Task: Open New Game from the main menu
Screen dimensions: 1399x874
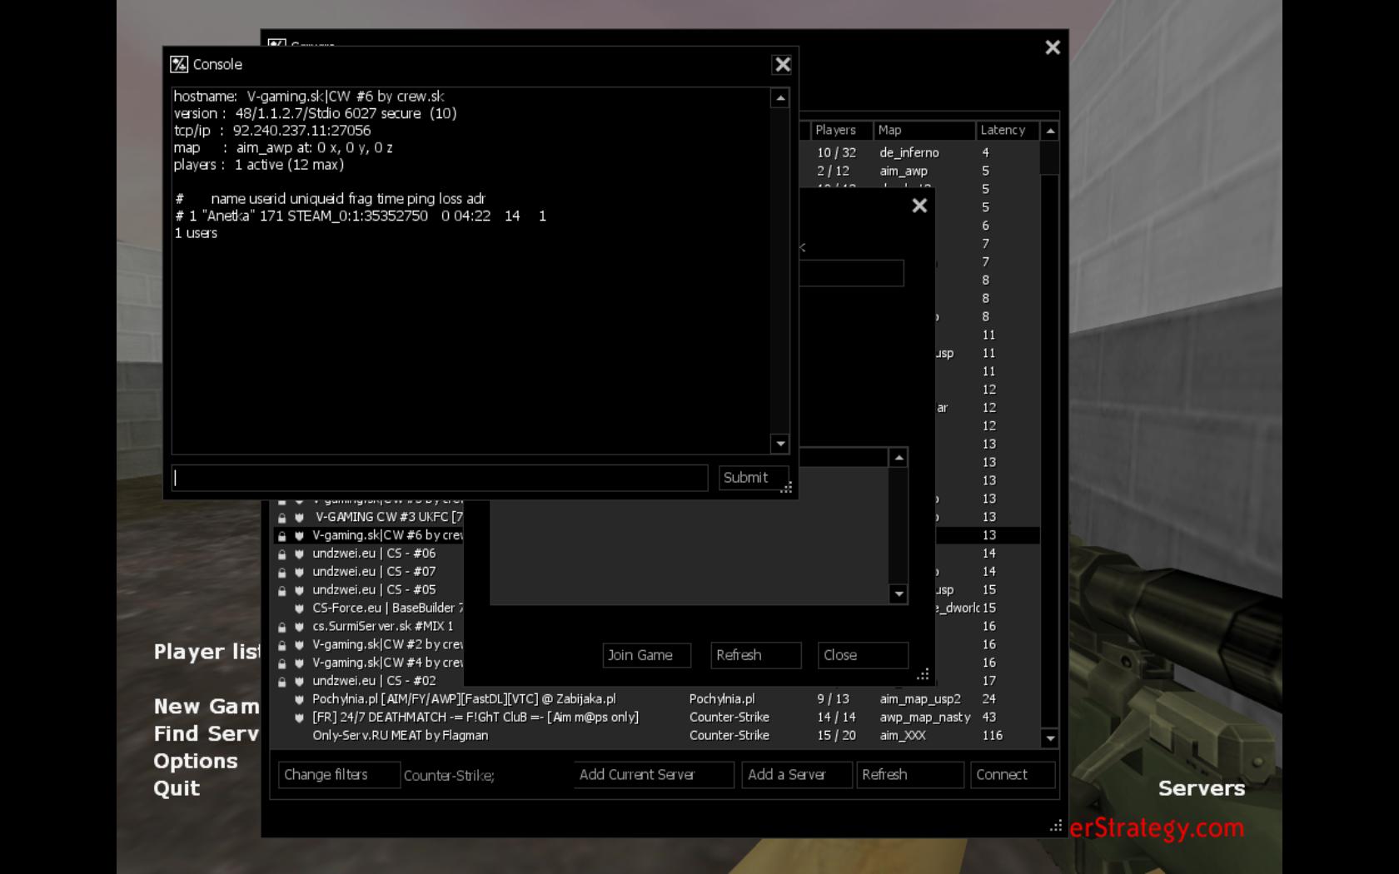Action: (x=207, y=707)
